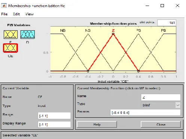The height and width of the screenshot is (139, 186).
Task: Click the MATLAB icon in title bar
Action: [4, 6]
